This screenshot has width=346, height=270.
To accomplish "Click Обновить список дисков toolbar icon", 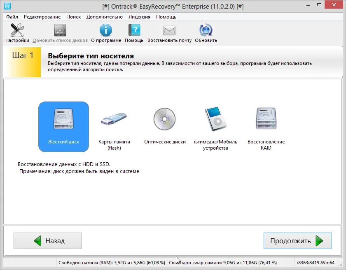I will pyautogui.click(x=60, y=33).
